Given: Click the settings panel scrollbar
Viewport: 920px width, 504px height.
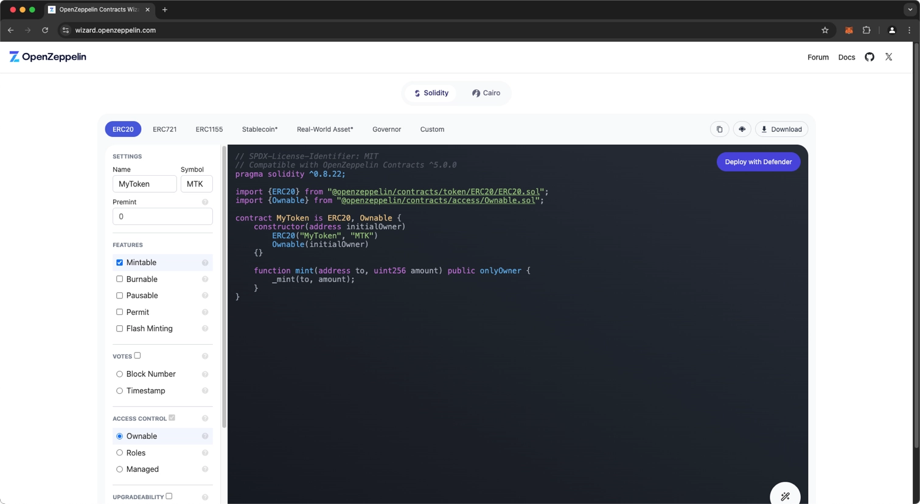Looking at the screenshot, I should 224,287.
